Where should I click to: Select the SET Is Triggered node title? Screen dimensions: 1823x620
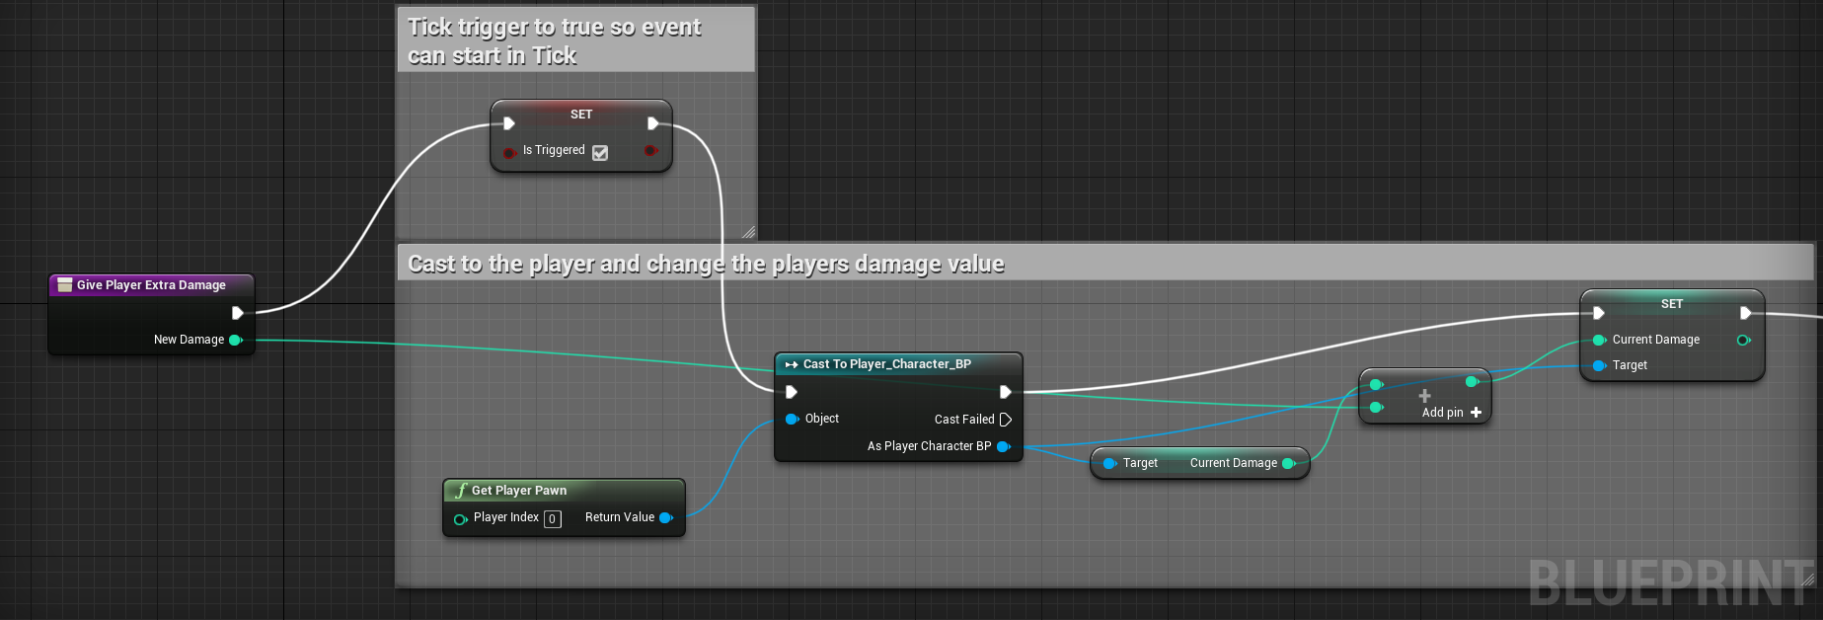(581, 115)
